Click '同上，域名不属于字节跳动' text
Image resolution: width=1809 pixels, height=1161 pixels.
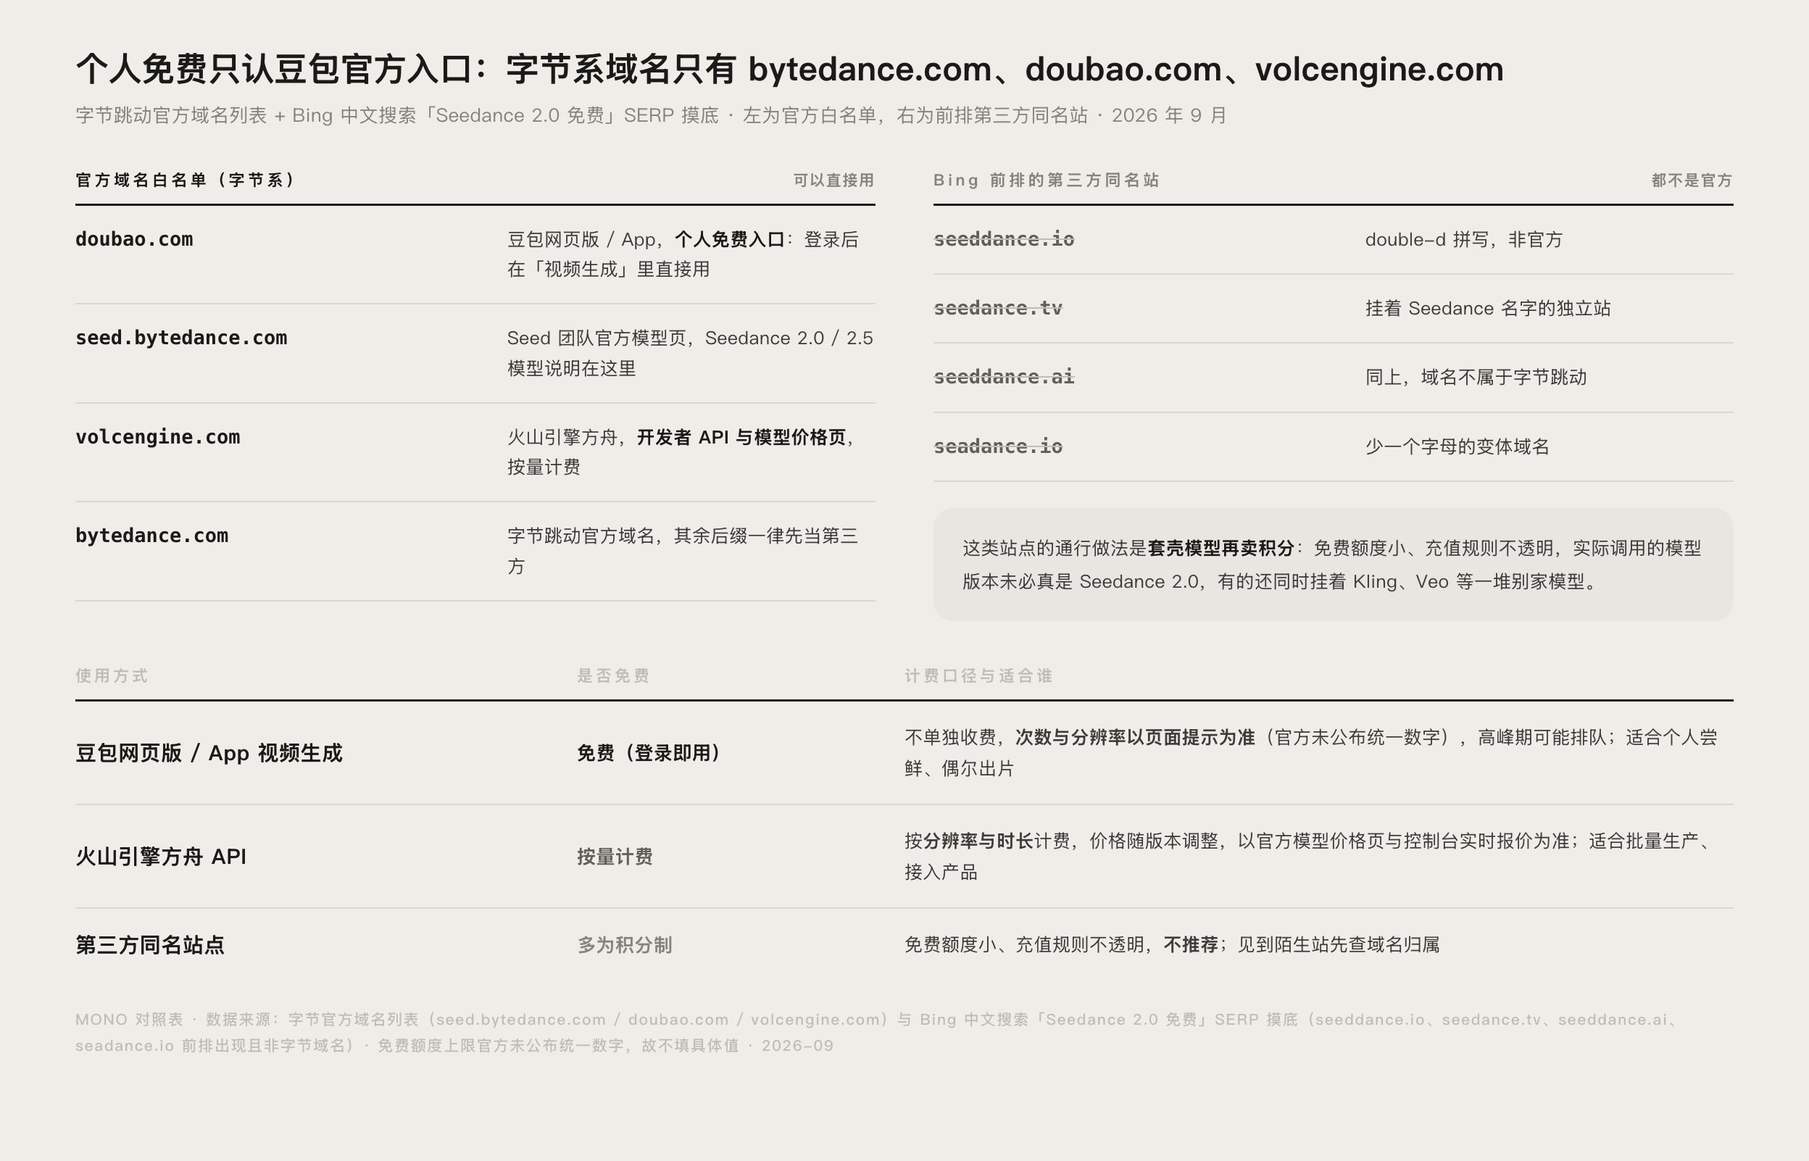click(x=1476, y=377)
